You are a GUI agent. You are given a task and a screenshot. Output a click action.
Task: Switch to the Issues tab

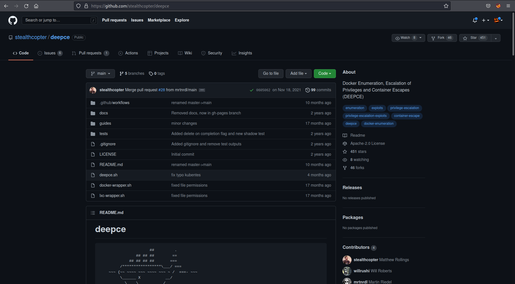(x=50, y=53)
